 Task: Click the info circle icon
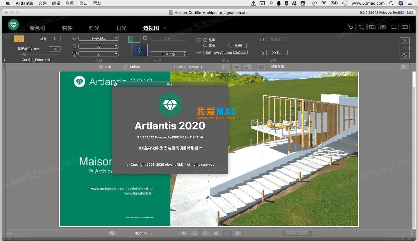pos(237,233)
